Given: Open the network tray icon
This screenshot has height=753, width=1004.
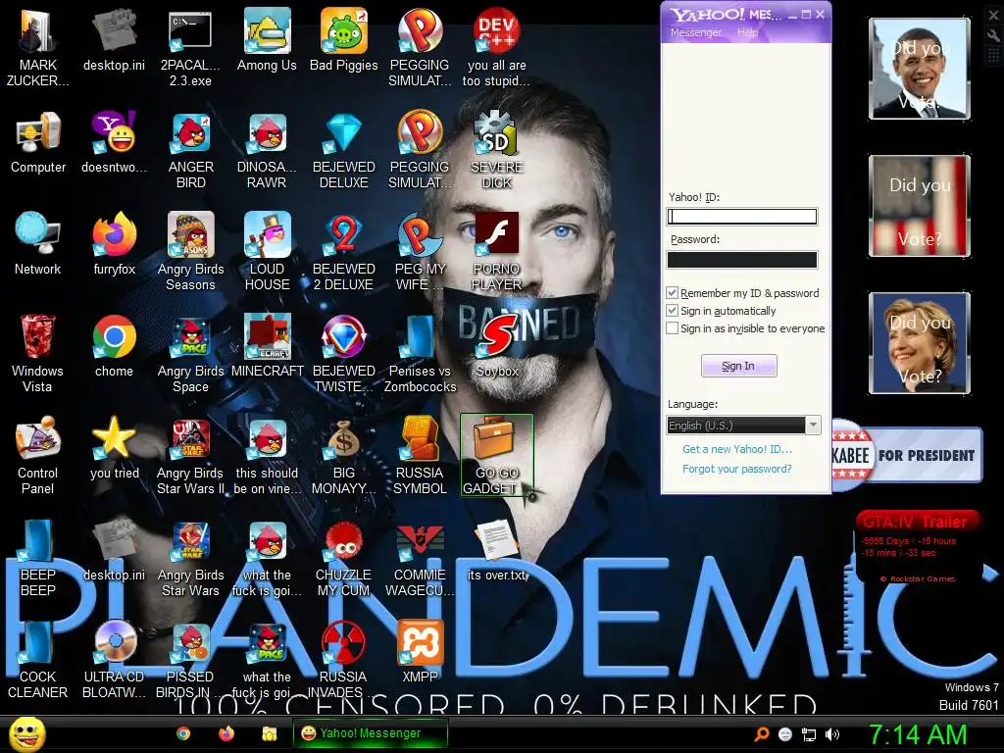Looking at the screenshot, I should [809, 734].
